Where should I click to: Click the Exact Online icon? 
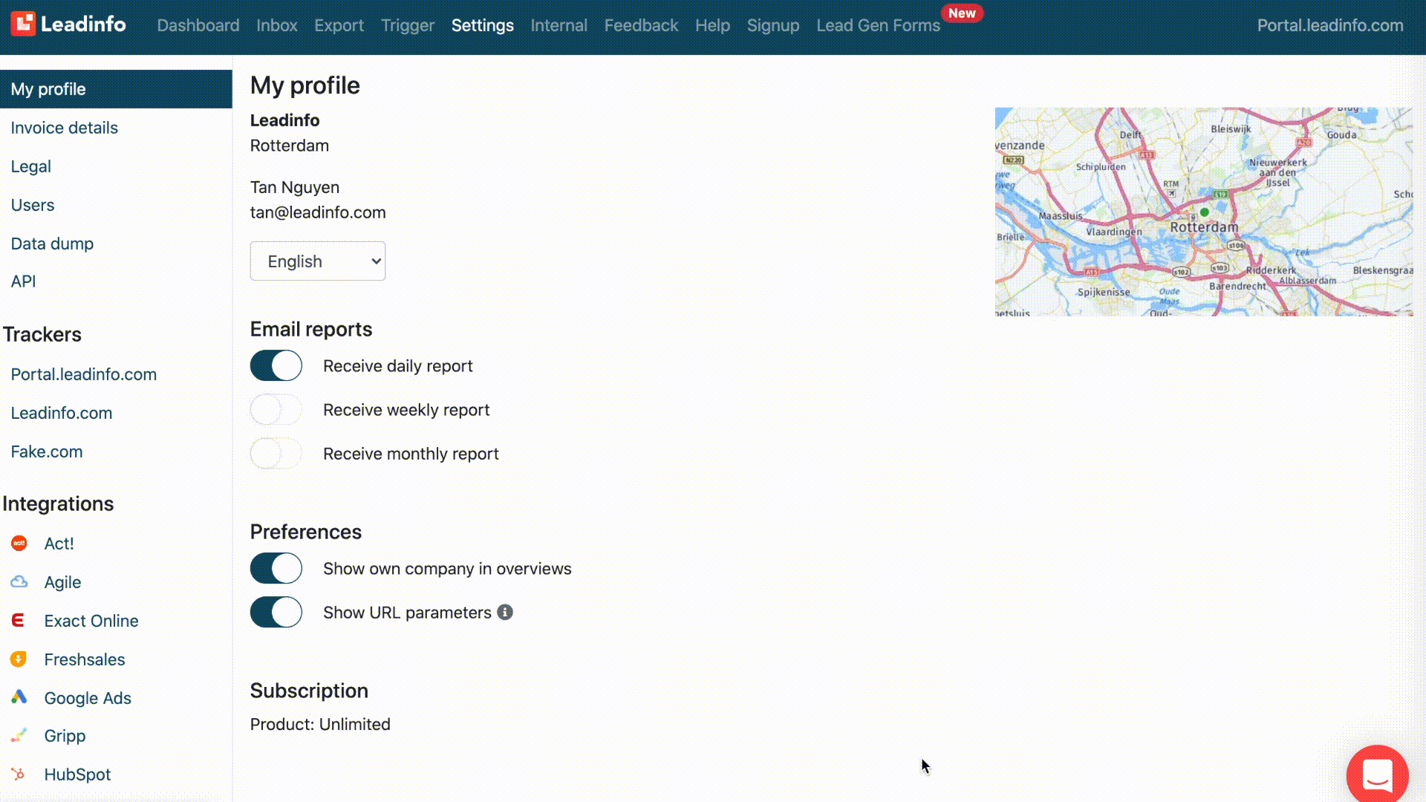tap(19, 620)
